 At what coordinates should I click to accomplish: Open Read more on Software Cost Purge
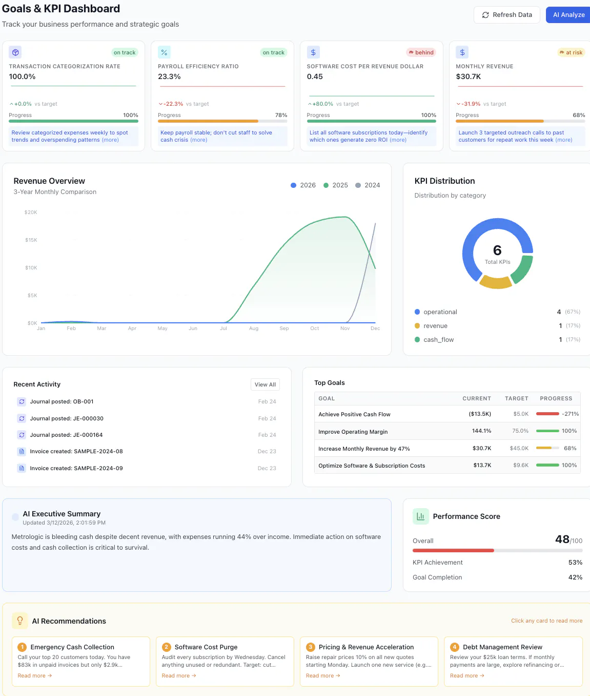click(x=179, y=676)
